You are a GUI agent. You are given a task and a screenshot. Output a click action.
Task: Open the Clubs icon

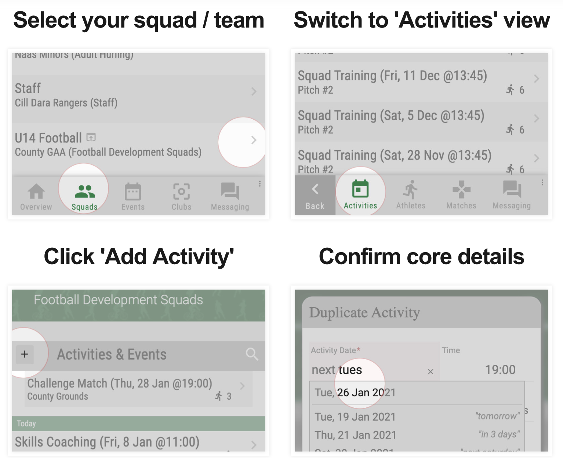(x=181, y=192)
